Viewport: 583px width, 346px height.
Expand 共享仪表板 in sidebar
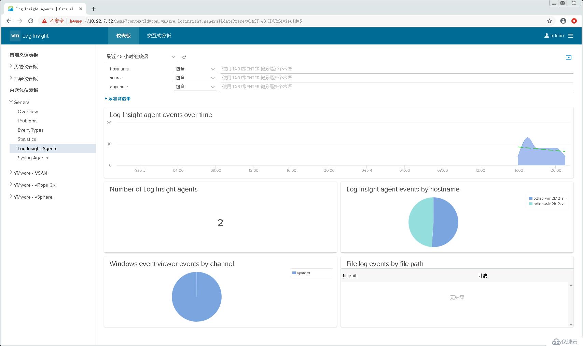11,78
